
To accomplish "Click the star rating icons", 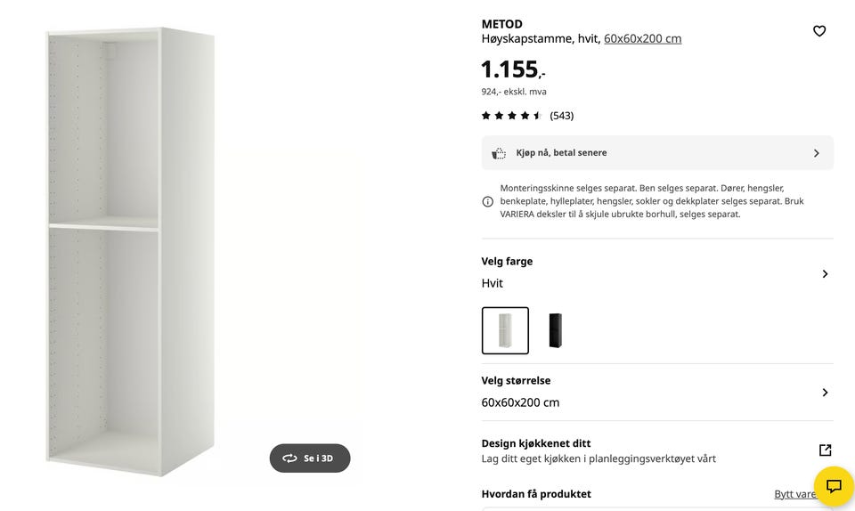I will pyautogui.click(x=512, y=116).
